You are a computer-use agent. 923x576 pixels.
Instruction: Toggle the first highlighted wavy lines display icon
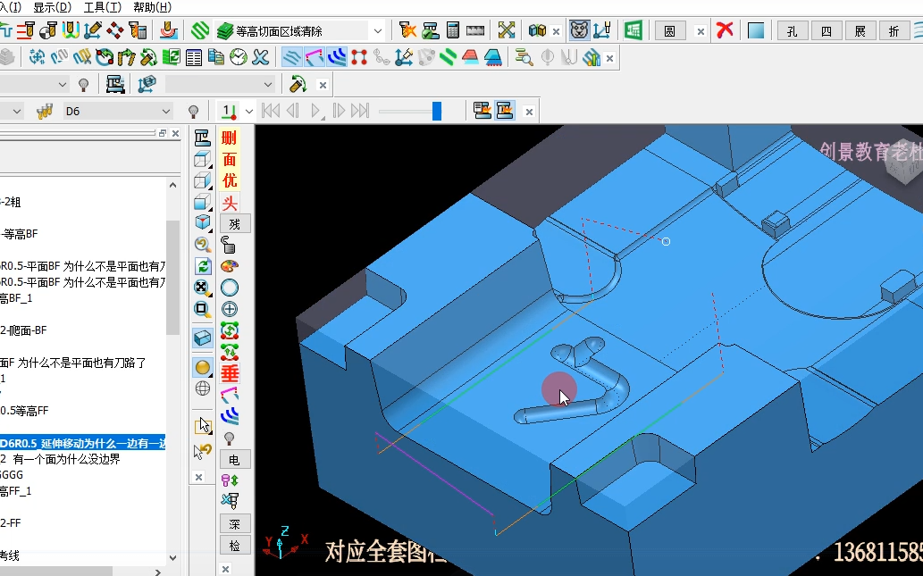tap(291, 57)
